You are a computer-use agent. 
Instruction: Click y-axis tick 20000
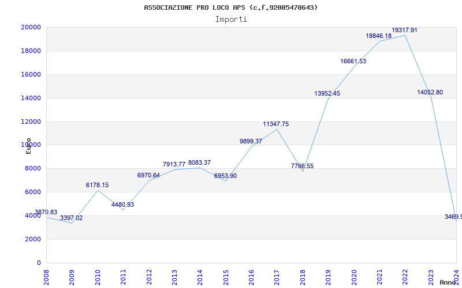coord(31,27)
